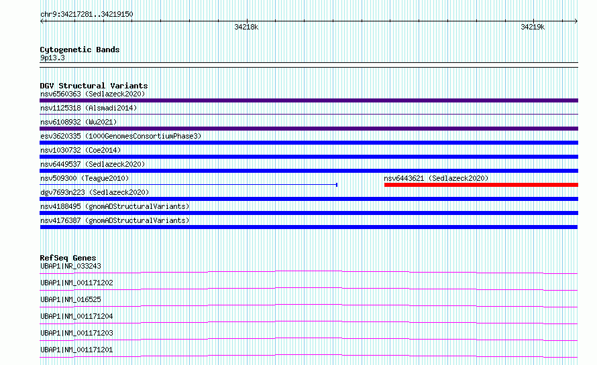Click the right arrow end of ruler
The width and height of the screenshot is (597, 365).
[576, 21]
